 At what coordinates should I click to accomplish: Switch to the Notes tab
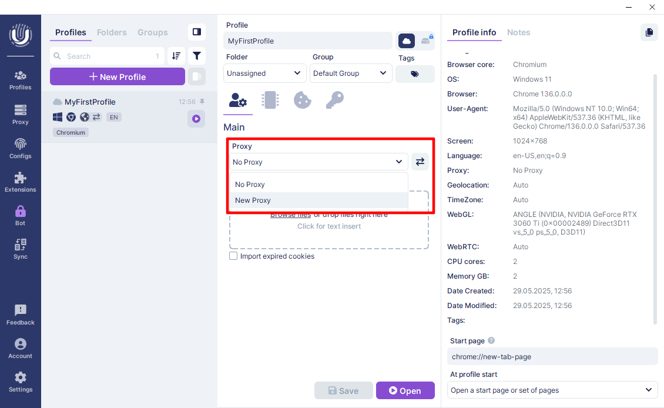point(518,32)
